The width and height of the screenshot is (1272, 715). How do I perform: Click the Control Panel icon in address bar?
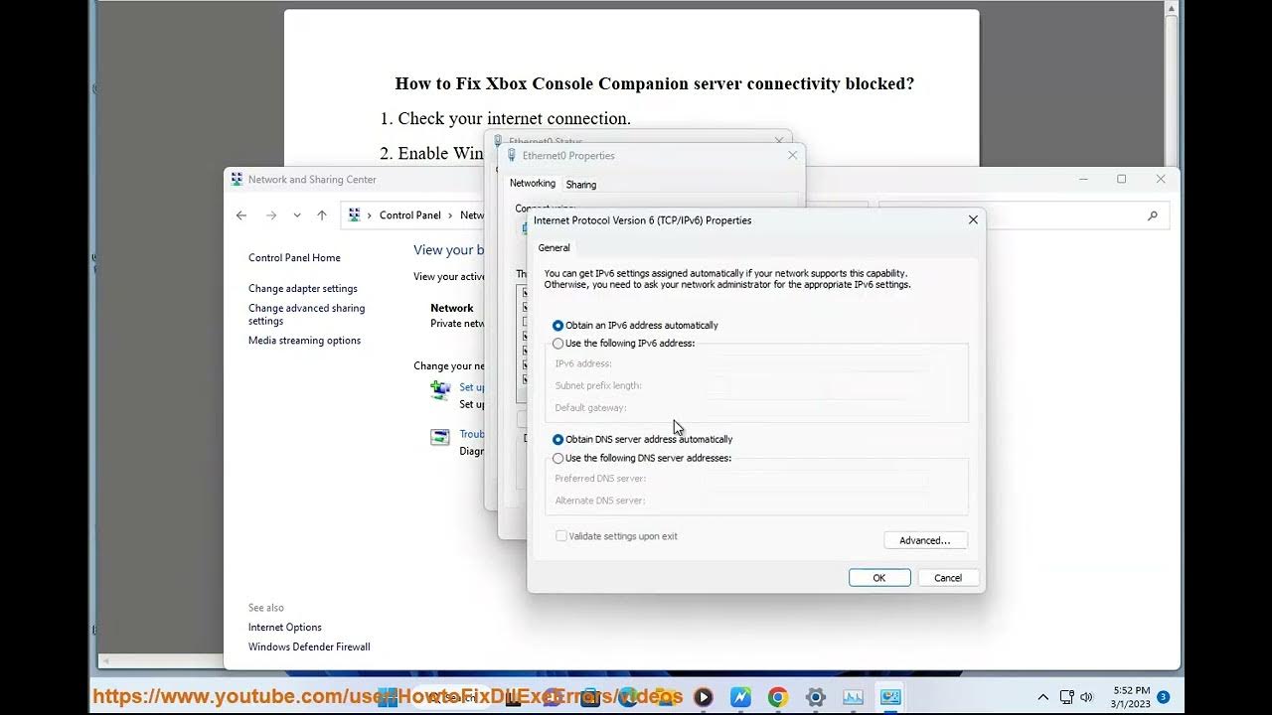click(355, 215)
